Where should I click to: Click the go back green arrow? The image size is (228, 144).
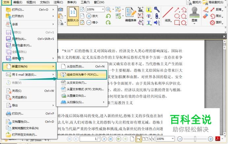tap(119, 139)
